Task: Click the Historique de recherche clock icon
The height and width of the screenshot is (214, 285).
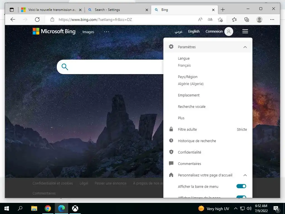Action: [171, 140]
